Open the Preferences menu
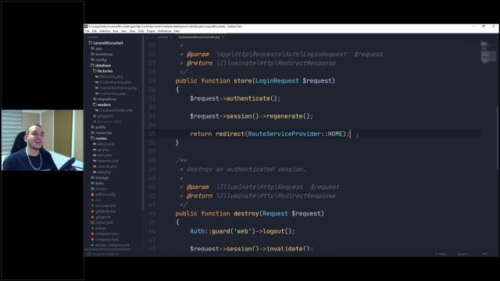This screenshot has height=281, width=500. tap(164, 31)
